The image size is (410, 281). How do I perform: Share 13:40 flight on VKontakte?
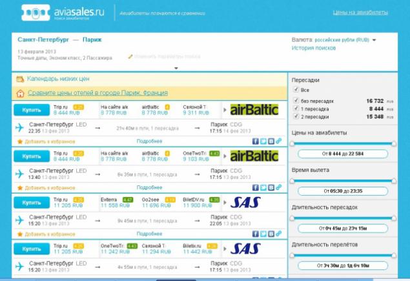pyautogui.click(x=271, y=187)
